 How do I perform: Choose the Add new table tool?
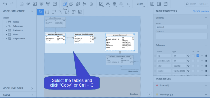click(x=54, y=12)
